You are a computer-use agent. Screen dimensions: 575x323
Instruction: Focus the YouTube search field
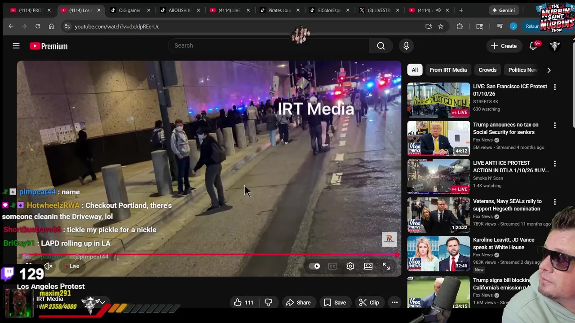(269, 45)
